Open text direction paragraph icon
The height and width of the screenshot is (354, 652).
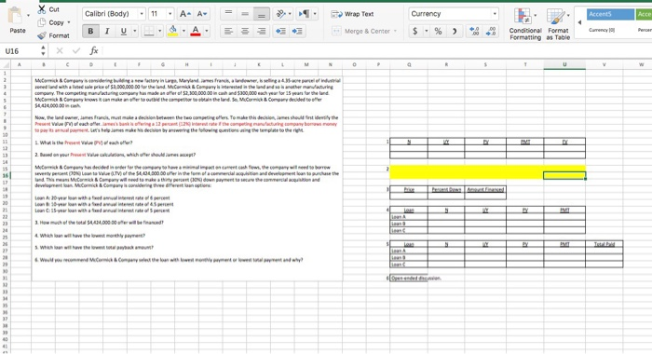[x=306, y=14]
